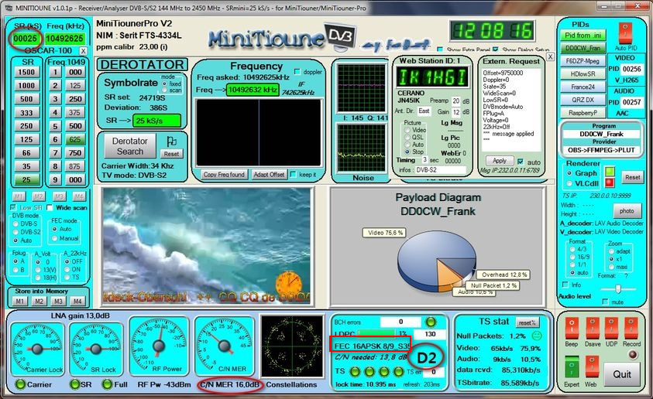Click the Adapt Offset button
The height and width of the screenshot is (399, 653).
269,175
